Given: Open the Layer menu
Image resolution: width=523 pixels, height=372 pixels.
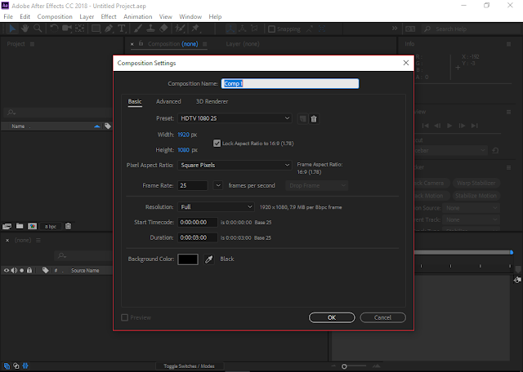Looking at the screenshot, I should pos(87,16).
